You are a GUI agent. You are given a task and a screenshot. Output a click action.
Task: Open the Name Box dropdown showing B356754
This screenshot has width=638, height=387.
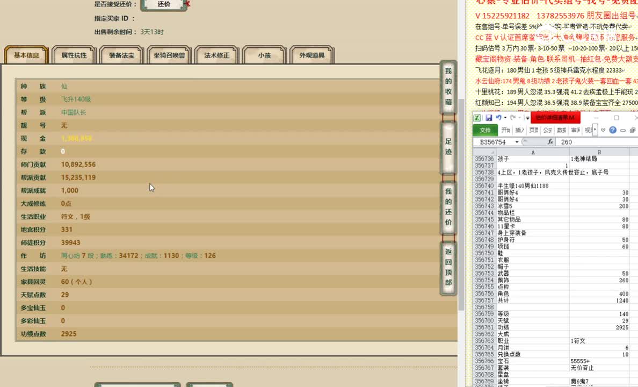click(x=517, y=142)
